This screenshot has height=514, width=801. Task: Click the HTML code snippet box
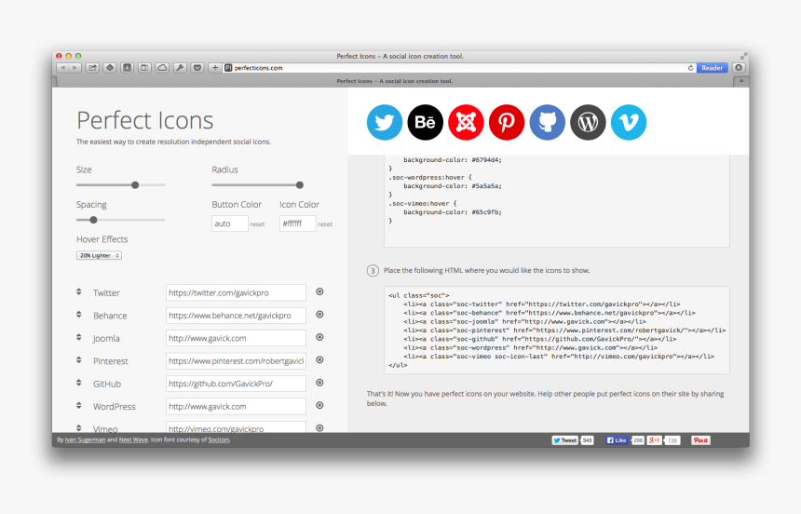point(557,330)
